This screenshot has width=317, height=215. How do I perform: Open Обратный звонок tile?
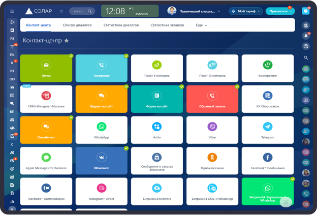coord(212,99)
